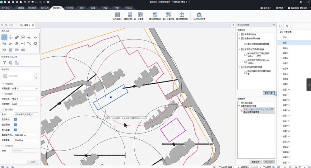311x168 pixels.
Task: Click the 更新检查 button
Action: (269, 93)
